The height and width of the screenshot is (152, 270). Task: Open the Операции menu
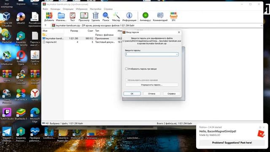68,9
